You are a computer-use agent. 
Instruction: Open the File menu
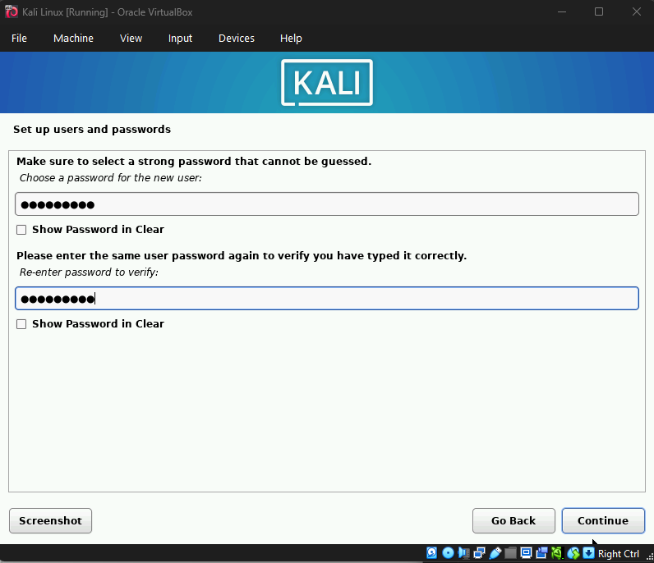[19, 39]
